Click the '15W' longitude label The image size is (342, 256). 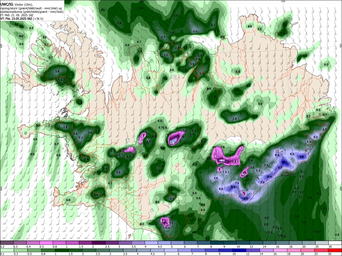coord(283,1)
